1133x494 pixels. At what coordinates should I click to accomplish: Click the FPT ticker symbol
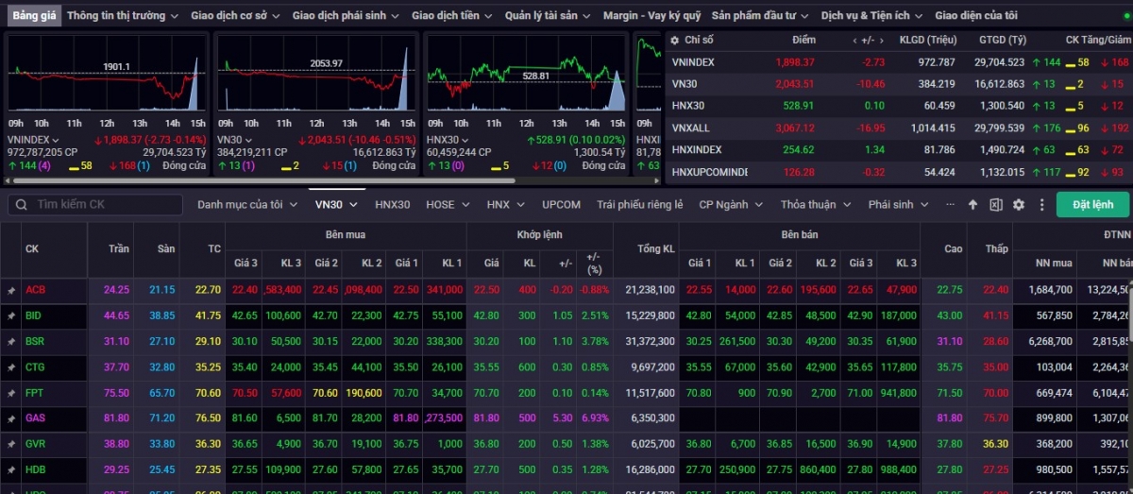(x=35, y=392)
